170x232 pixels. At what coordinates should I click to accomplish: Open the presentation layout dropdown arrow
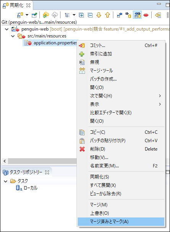click(x=74, y=15)
